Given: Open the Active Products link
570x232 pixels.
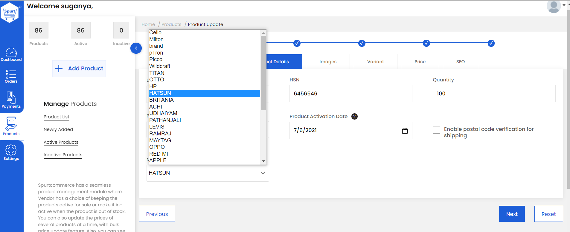Looking at the screenshot, I should coord(61,142).
